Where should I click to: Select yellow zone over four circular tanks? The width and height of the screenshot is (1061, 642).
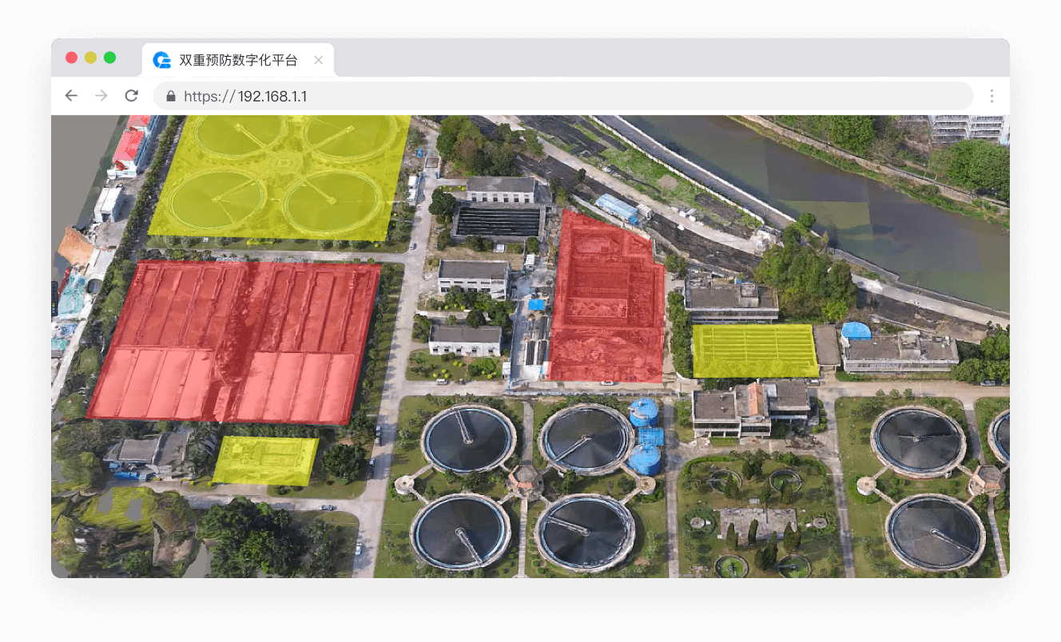coord(280,177)
